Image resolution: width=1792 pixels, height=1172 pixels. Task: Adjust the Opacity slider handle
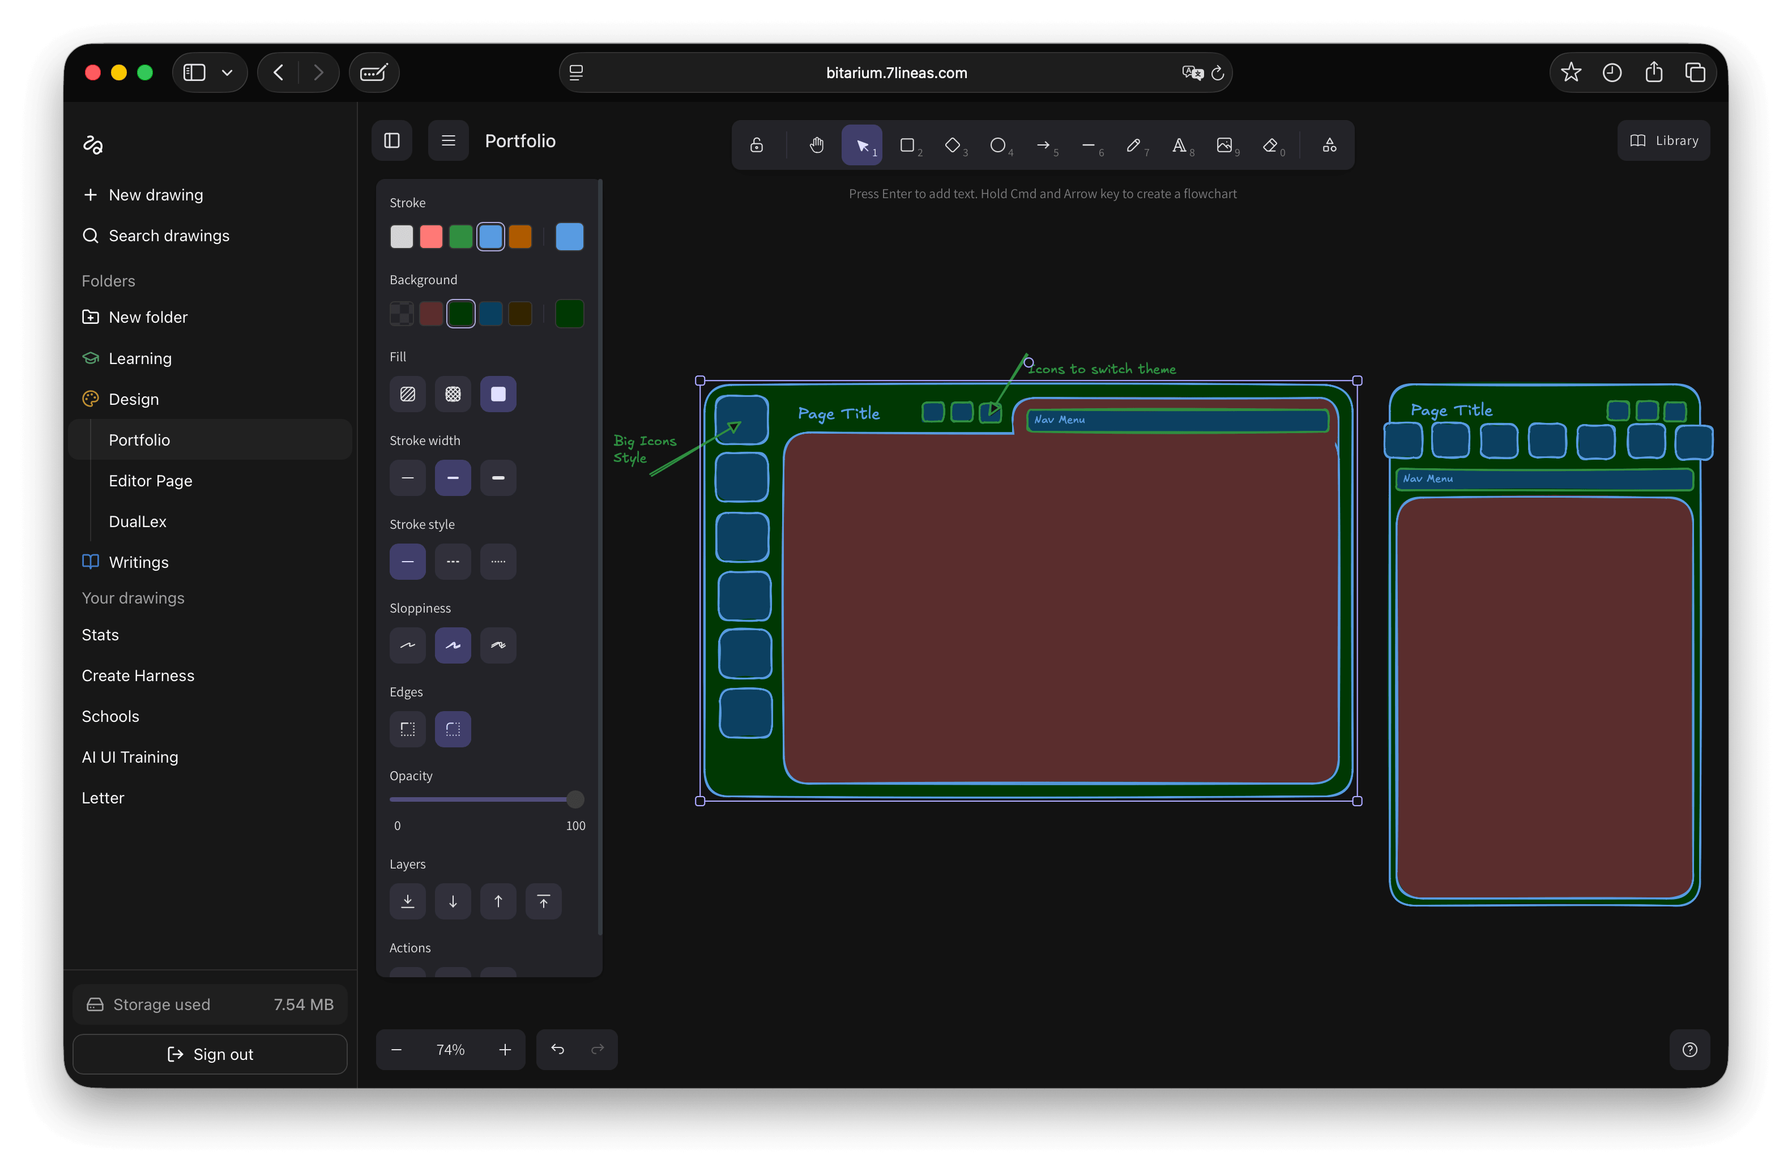tap(574, 799)
